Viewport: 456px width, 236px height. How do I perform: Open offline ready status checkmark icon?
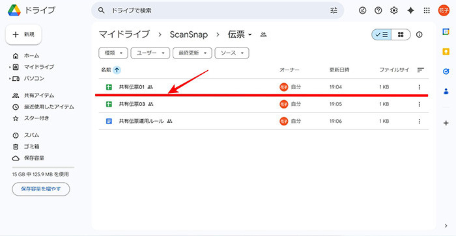tap(362, 10)
